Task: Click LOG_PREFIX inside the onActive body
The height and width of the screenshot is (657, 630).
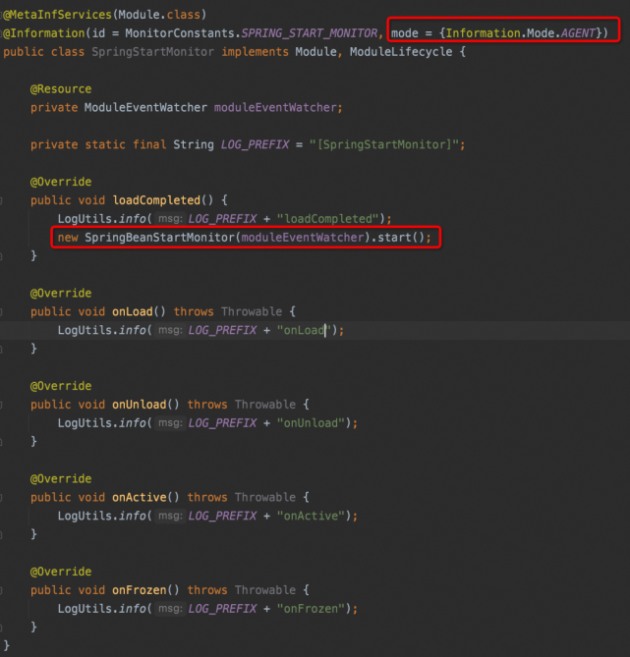Action: (222, 516)
